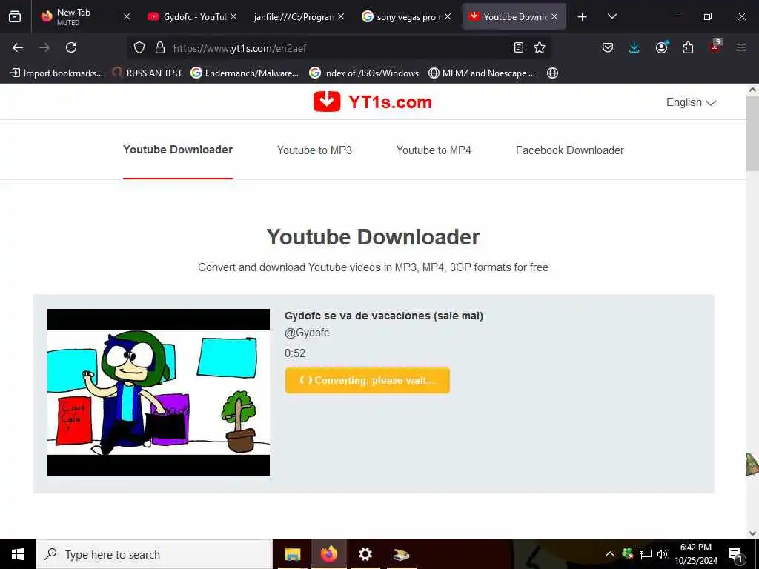Open the volume speaker tray icon

tap(663, 554)
